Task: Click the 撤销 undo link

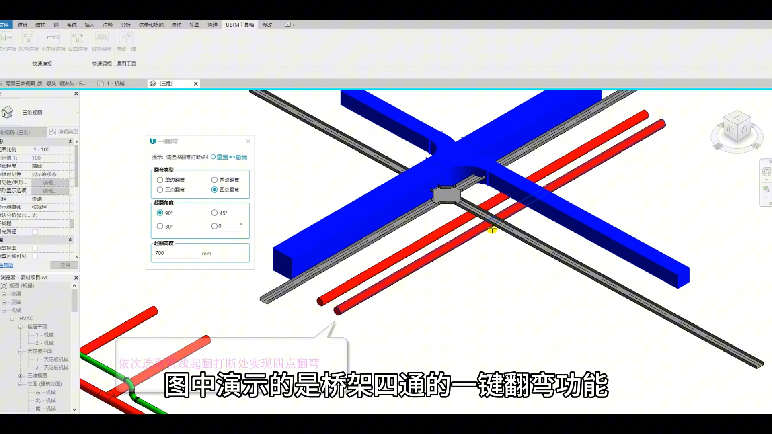Action: (241, 157)
